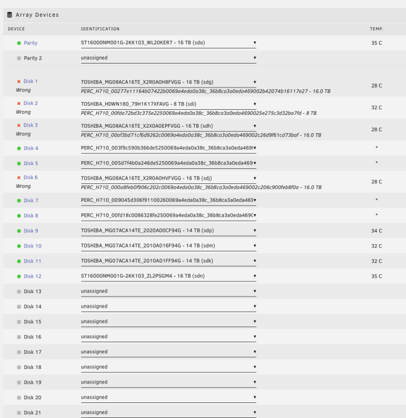Click the grey status square beside Disk 15
The width and height of the screenshot is (406, 418).
coord(19,322)
